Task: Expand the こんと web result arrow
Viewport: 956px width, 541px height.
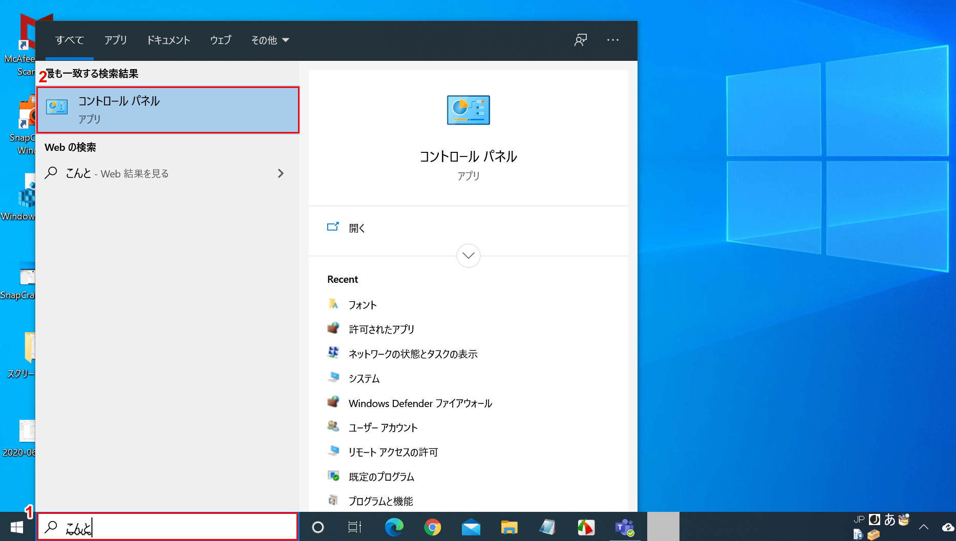Action: (281, 173)
